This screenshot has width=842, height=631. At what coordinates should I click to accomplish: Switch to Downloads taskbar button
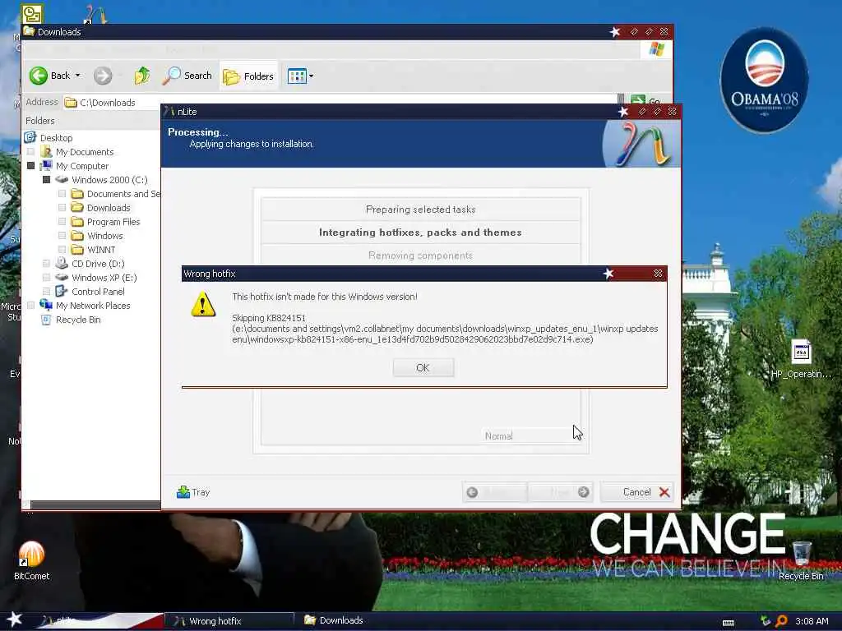click(x=334, y=620)
